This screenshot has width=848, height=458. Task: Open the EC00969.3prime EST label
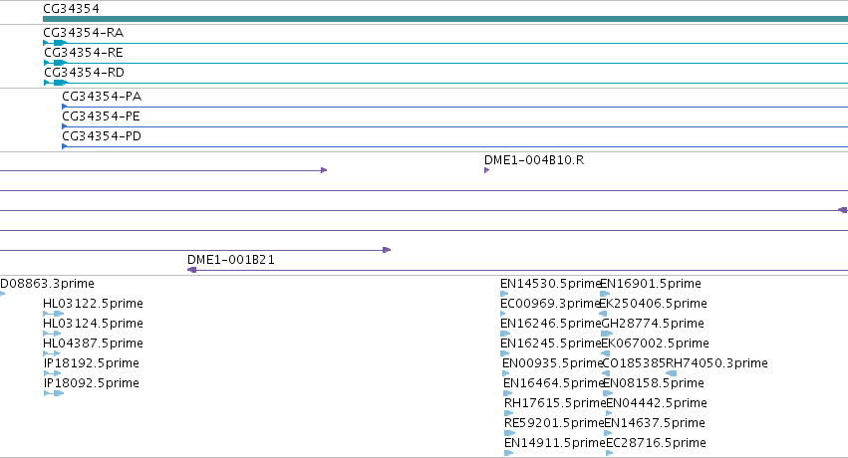click(550, 304)
